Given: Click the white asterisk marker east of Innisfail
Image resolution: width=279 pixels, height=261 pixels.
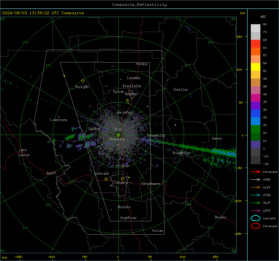Looking at the screenshot, I should point(147,106).
